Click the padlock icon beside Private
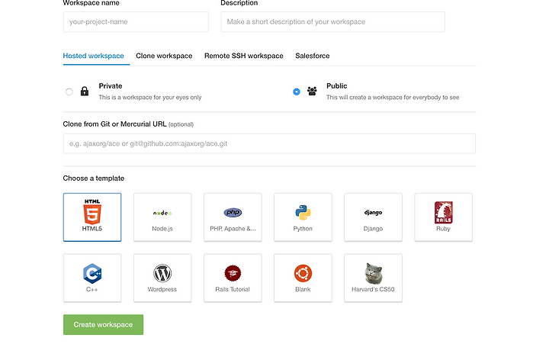This screenshot has height=344, width=549. tap(85, 91)
